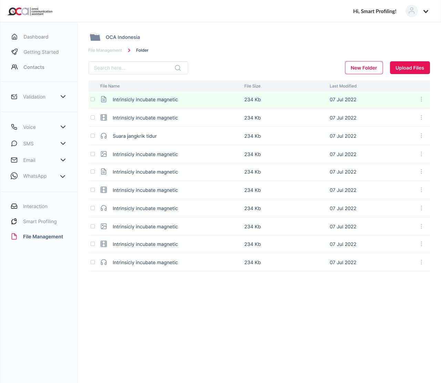Screen dimensions: 441x383
Task: Open Smart Profiling from the sidebar
Action: [40, 221]
